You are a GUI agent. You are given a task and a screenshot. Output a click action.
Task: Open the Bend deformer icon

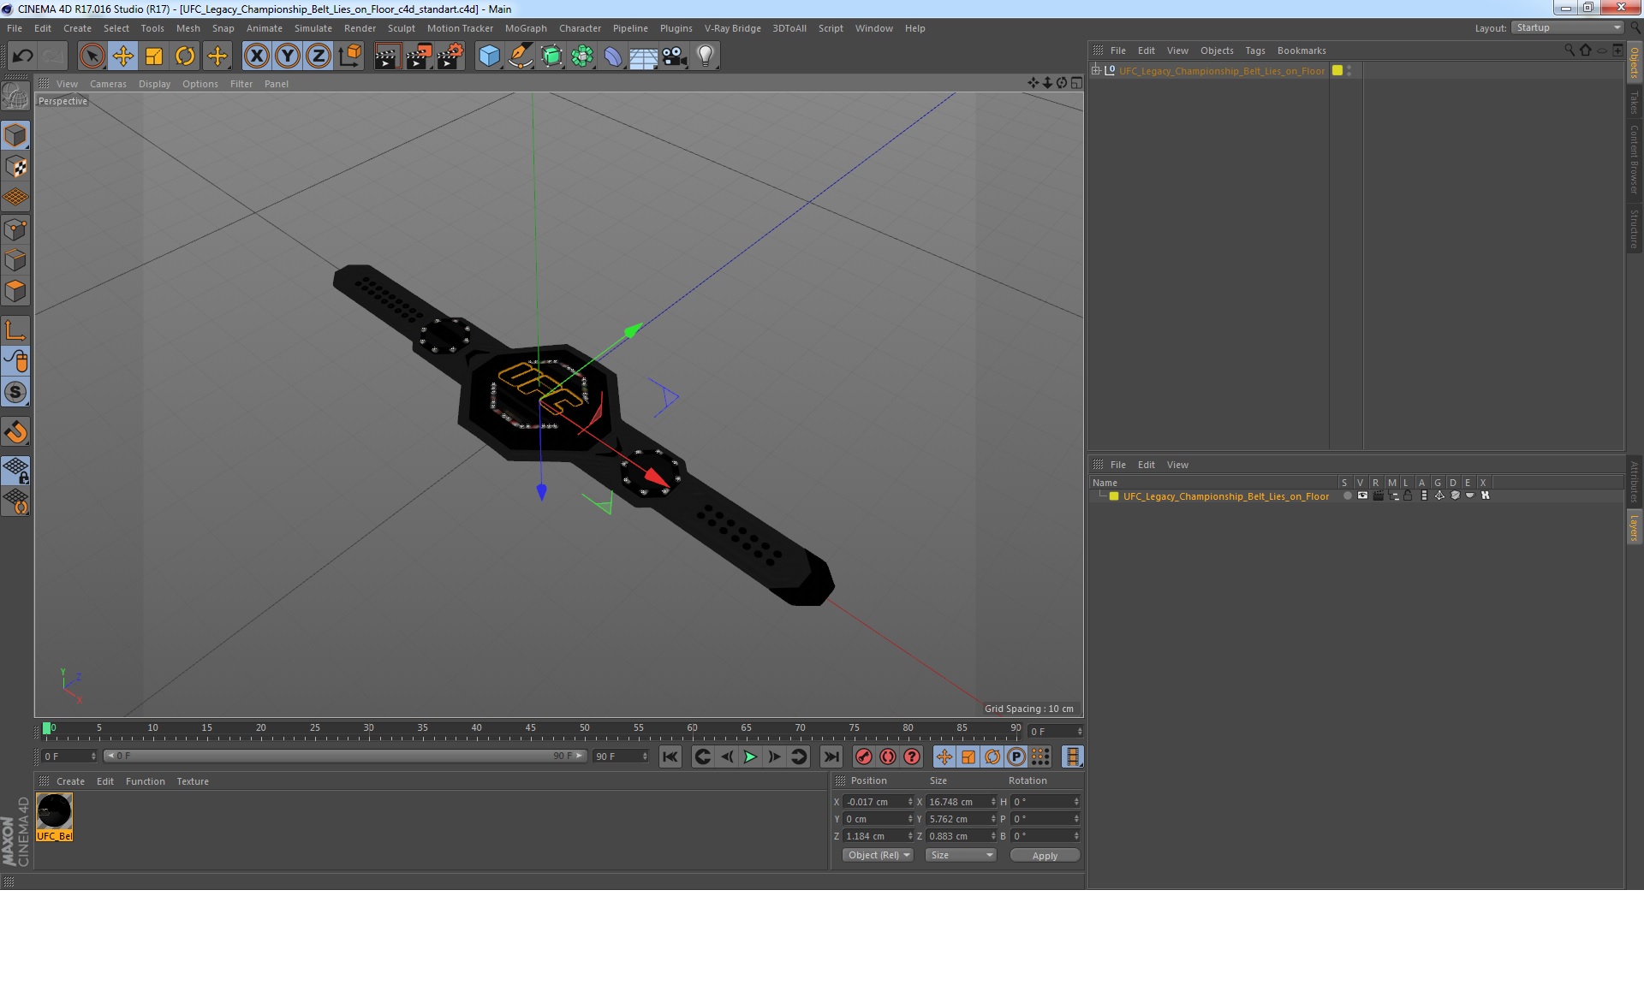coord(613,56)
